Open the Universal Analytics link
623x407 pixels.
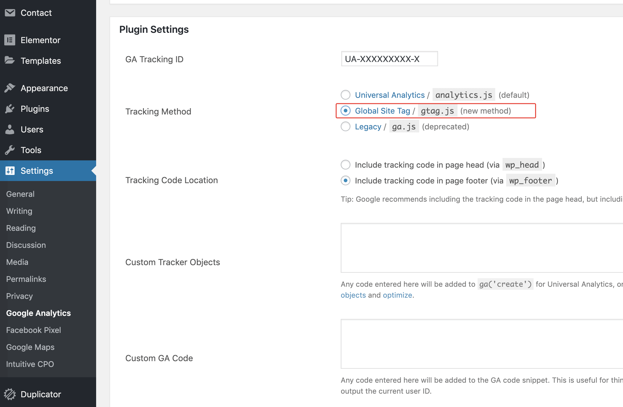pyautogui.click(x=390, y=95)
